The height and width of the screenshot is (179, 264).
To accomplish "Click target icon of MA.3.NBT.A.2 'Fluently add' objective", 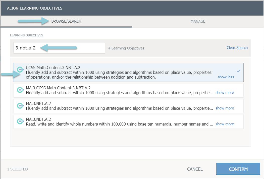I will tap(20, 106).
